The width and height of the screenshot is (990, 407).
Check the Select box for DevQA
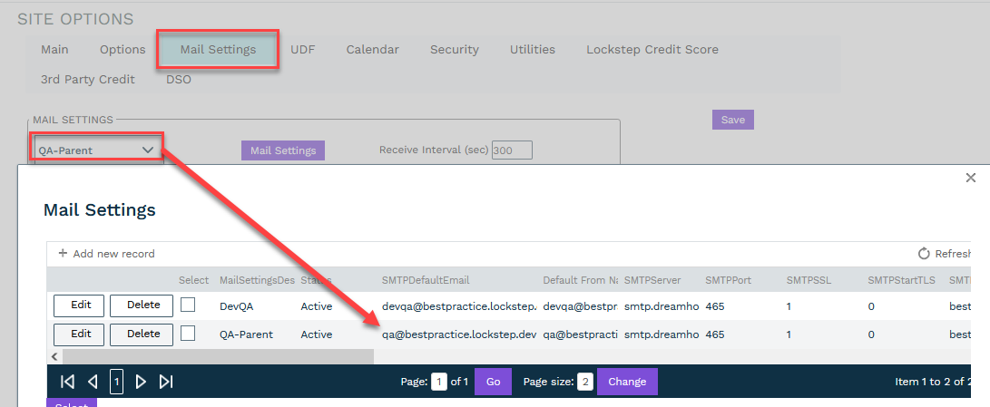(188, 305)
